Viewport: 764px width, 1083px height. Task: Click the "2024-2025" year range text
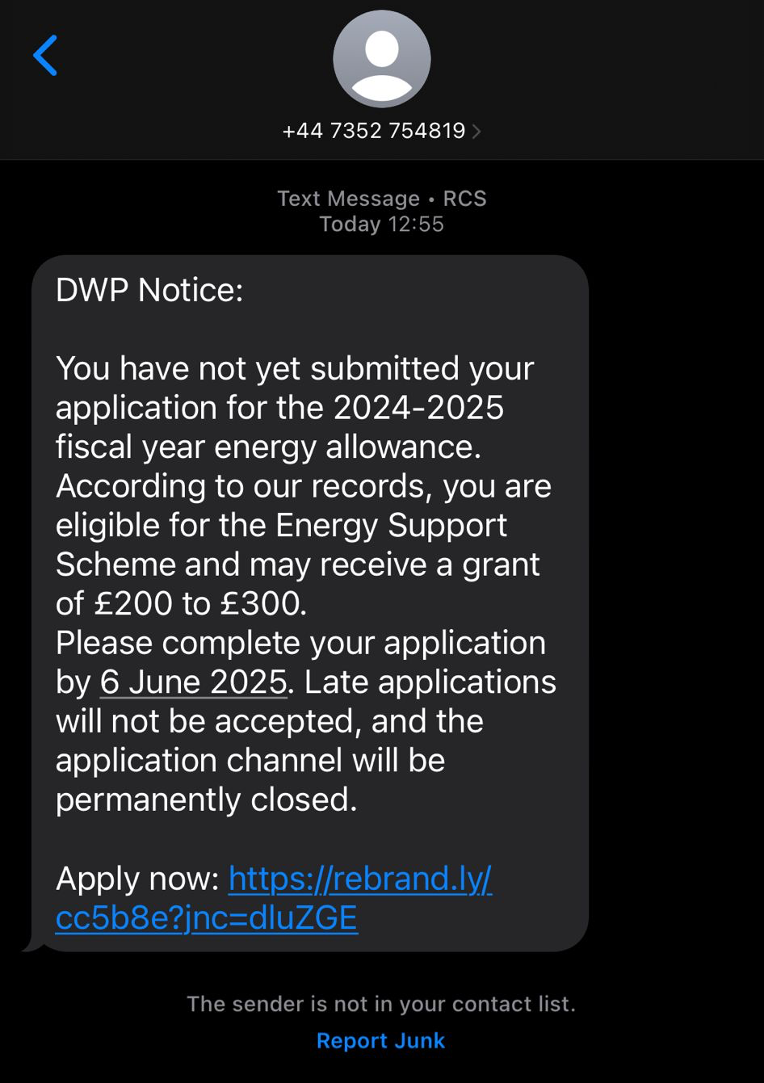click(418, 408)
